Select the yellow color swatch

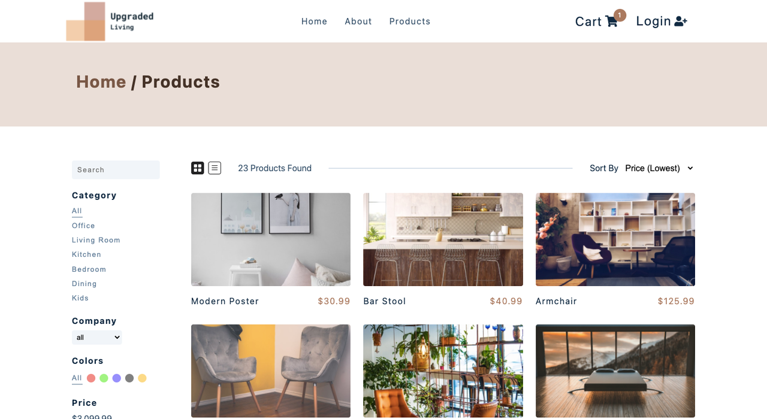tap(142, 378)
